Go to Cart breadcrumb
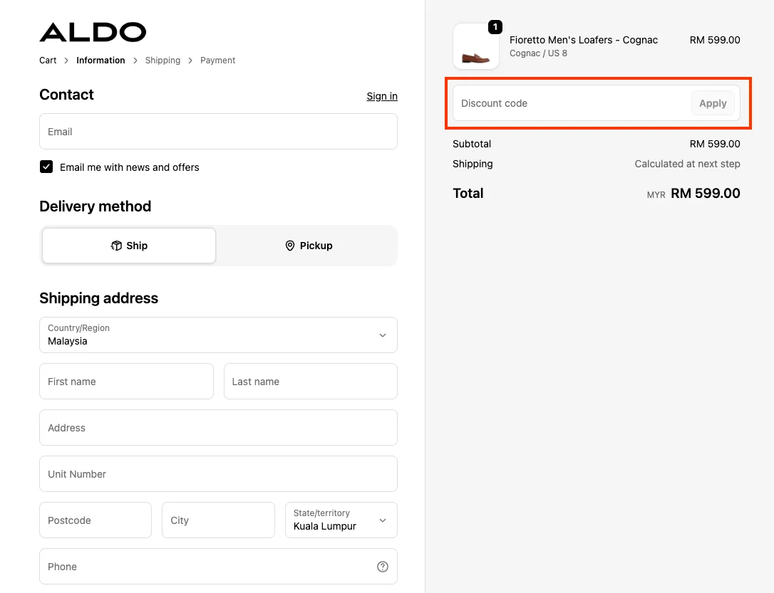This screenshot has height=593, width=774. click(x=48, y=60)
